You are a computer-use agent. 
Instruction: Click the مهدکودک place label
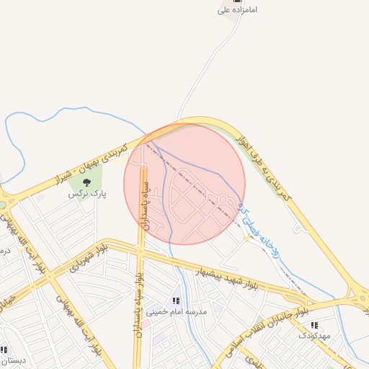[314, 336]
